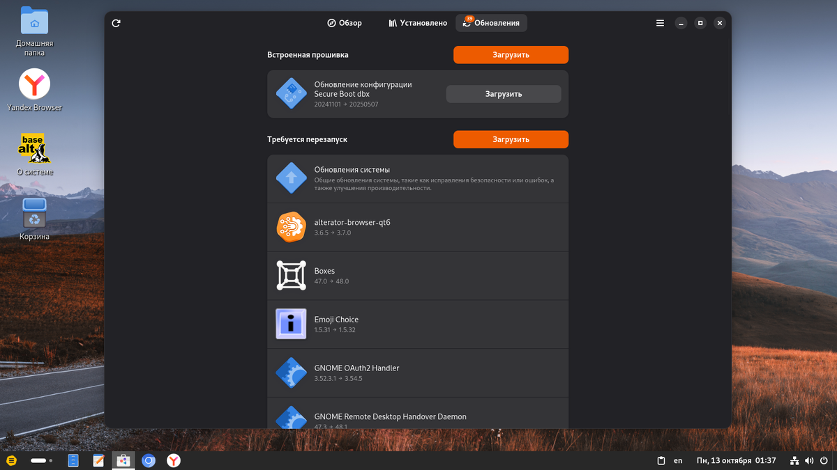The width and height of the screenshot is (837, 470).
Task: Select 'GNOME OAuth2 Handler' row label
Action: pyautogui.click(x=356, y=368)
